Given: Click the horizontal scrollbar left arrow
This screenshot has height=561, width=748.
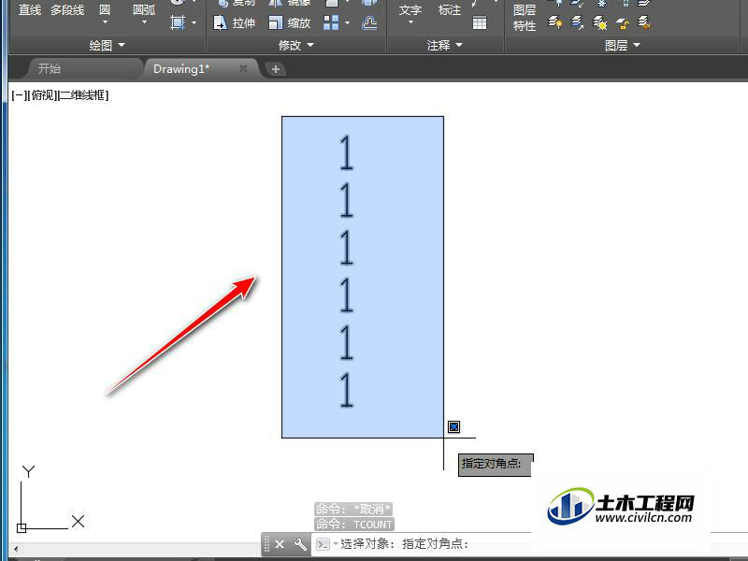Looking at the screenshot, I should (16, 549).
